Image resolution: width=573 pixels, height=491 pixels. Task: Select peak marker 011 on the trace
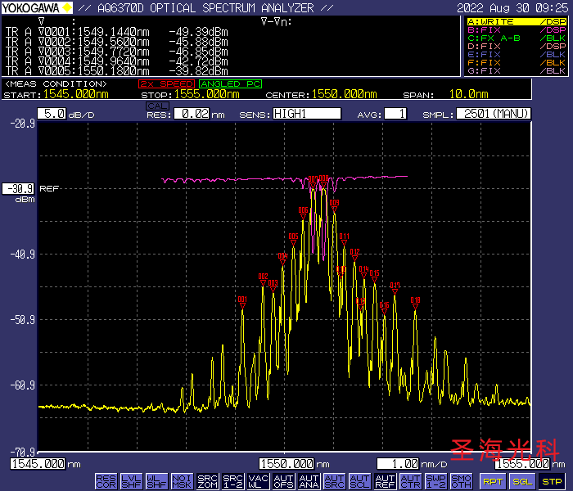345,240
